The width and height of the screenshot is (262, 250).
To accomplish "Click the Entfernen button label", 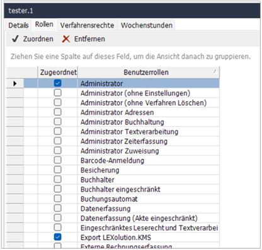I will [89, 39].
